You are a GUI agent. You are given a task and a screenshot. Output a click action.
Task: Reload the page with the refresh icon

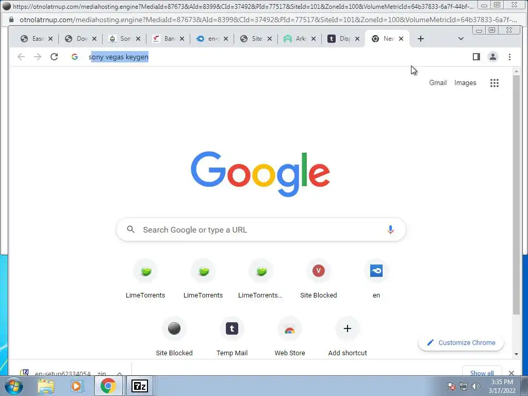(54, 57)
